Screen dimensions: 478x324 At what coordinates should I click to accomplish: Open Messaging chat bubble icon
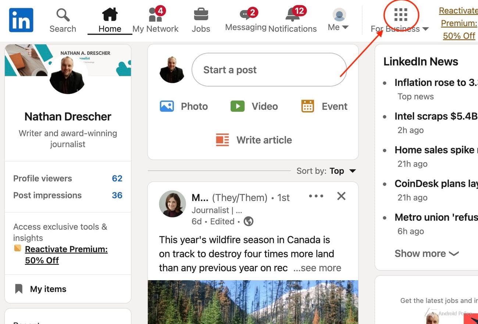pos(246,14)
